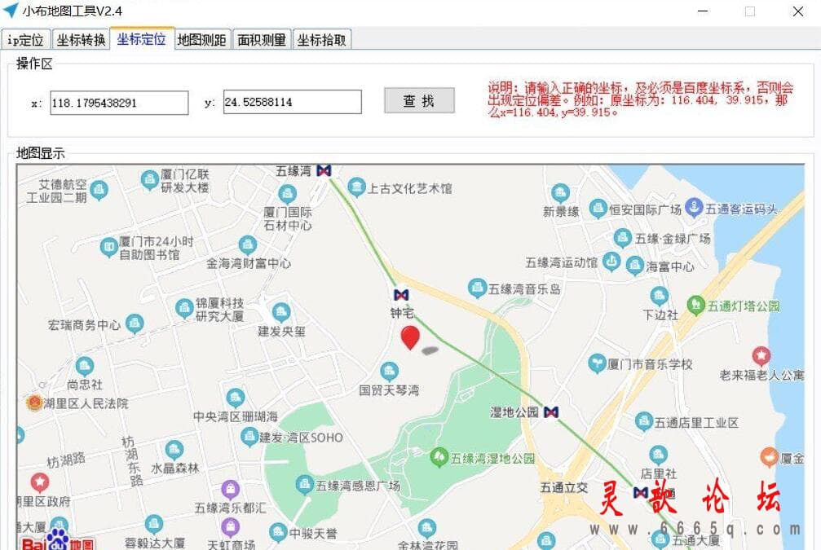This screenshot has height=550, width=821.
Task: Click the 五通灯塔公园 green icon
Action: click(x=696, y=305)
